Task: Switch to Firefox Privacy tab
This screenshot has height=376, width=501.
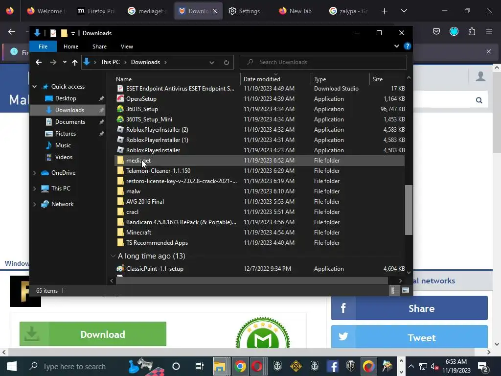Action: coord(96,11)
